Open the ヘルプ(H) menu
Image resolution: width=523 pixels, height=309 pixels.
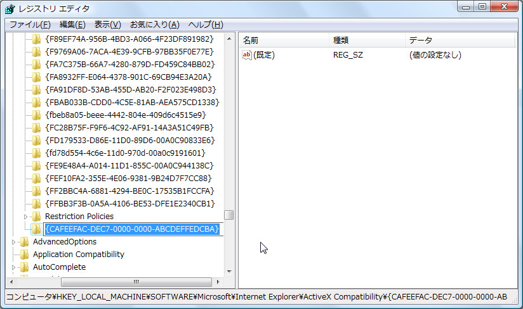[x=206, y=25]
